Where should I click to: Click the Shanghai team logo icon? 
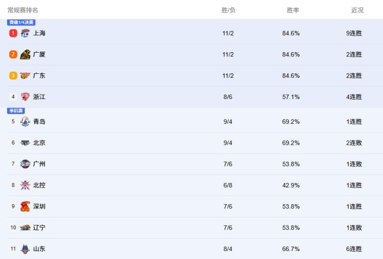pyautogui.click(x=25, y=34)
